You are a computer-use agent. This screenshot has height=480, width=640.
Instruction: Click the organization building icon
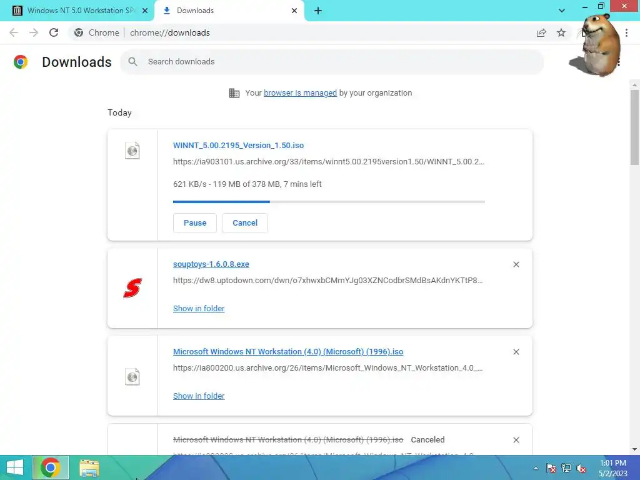(x=234, y=93)
